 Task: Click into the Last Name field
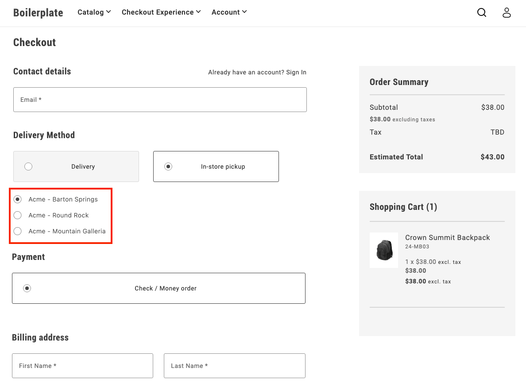tap(234, 366)
